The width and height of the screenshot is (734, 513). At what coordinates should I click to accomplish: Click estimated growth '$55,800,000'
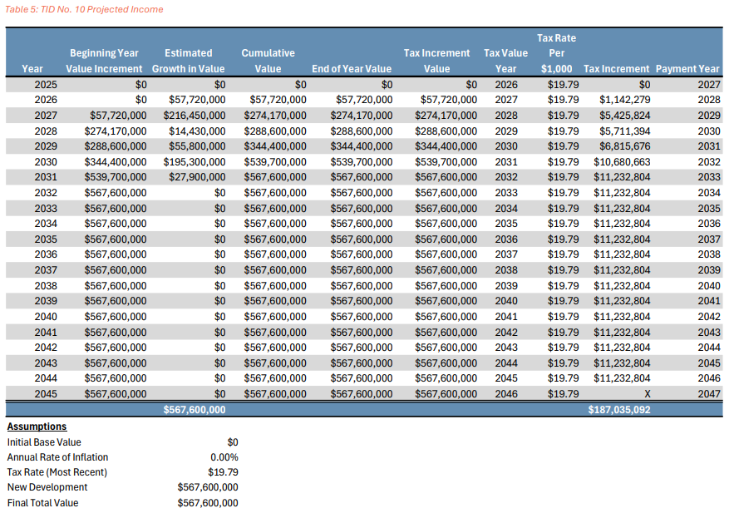click(x=197, y=146)
